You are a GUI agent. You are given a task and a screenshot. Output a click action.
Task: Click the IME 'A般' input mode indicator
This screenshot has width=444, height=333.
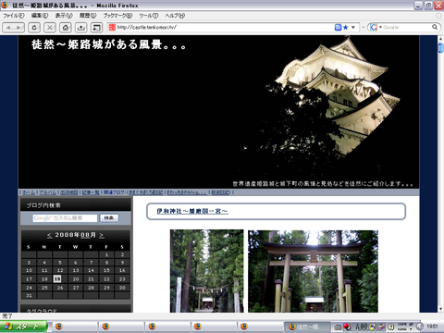[x=362, y=327]
